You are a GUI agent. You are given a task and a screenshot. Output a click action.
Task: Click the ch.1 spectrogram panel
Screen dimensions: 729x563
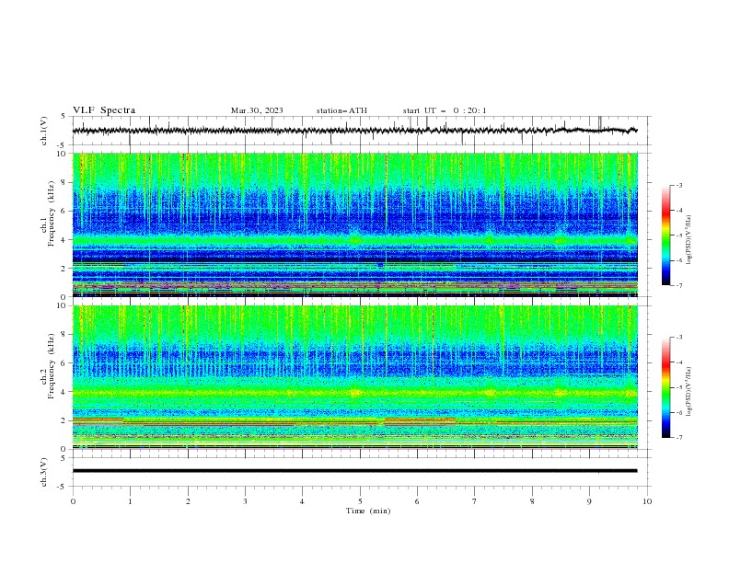(355, 224)
